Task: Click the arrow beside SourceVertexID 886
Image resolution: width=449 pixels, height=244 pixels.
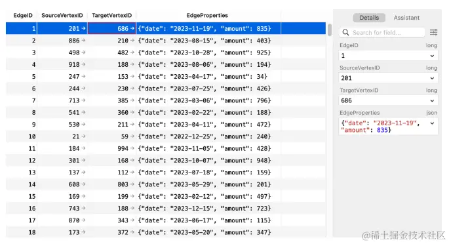Action: 83,41
